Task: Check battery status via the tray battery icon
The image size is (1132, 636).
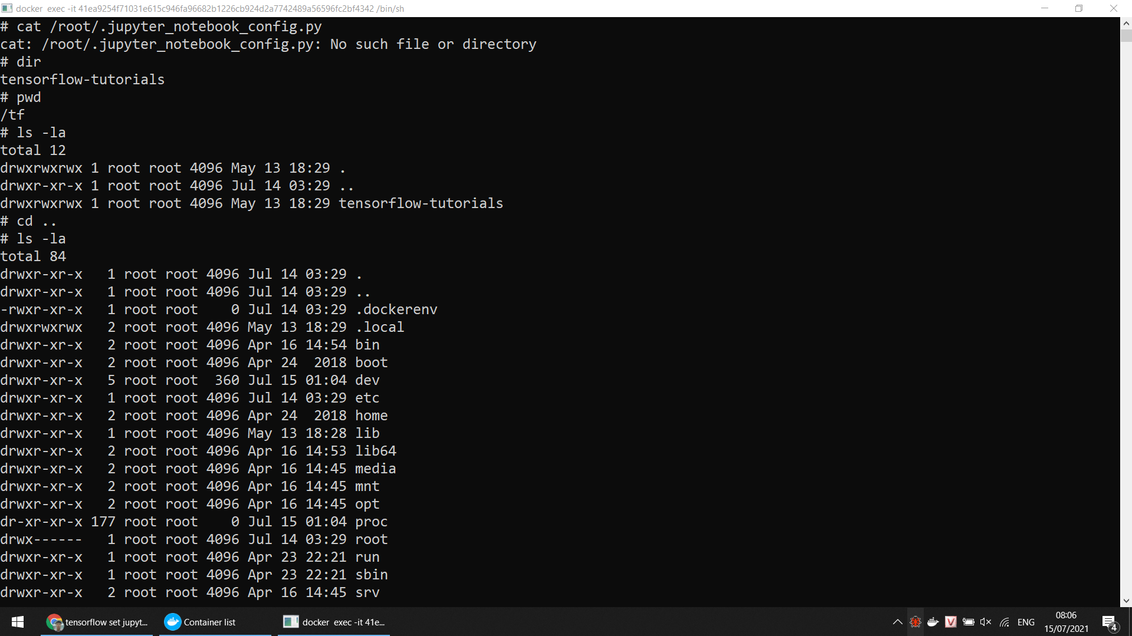Action: [968, 622]
